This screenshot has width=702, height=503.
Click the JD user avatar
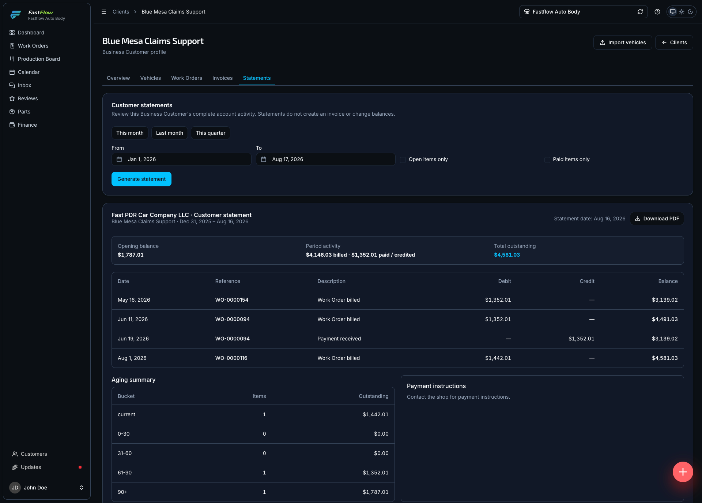15,488
